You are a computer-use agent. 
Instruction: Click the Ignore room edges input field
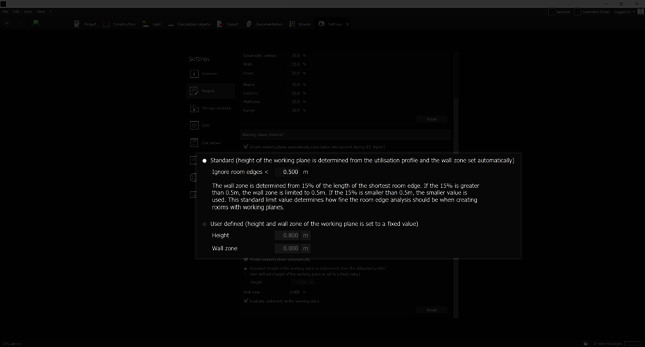(x=288, y=172)
